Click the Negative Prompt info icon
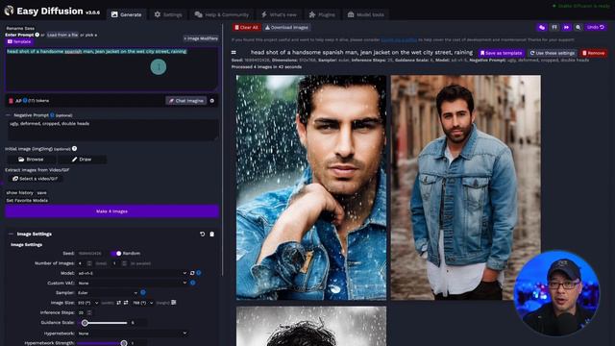Image resolution: width=615 pixels, height=346 pixels. [52, 115]
